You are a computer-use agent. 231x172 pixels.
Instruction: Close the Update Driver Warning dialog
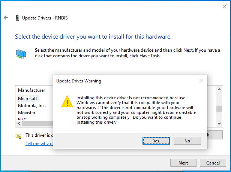tap(201, 81)
